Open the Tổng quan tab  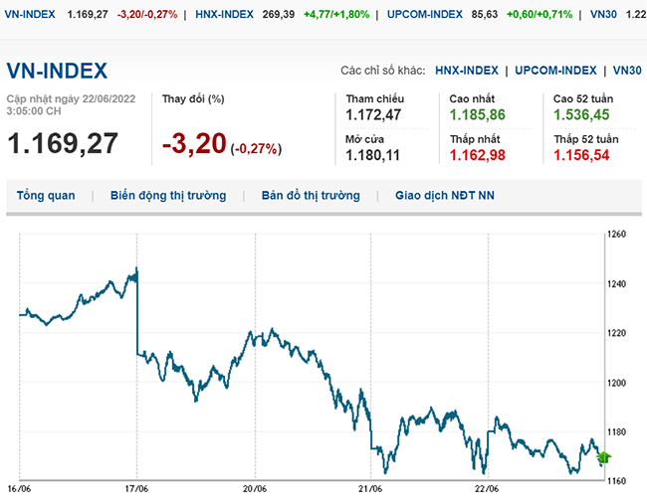[46, 196]
